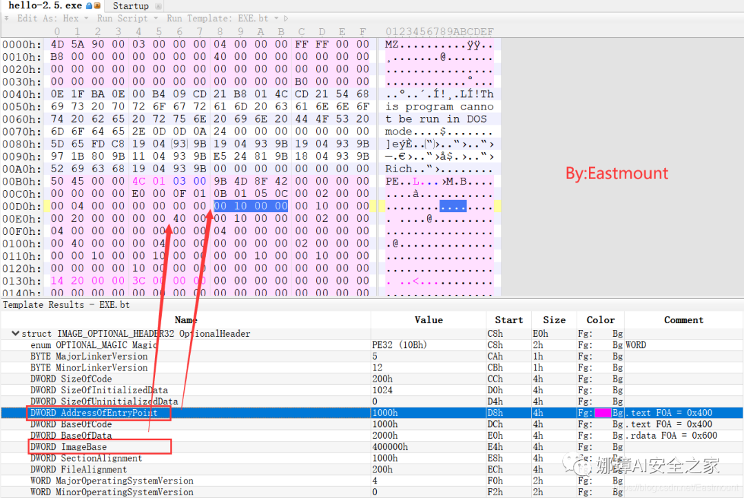Click the 'MZ' text in ASCII column
This screenshot has width=744, height=498.
391,44
